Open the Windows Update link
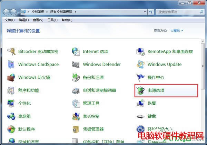The height and width of the screenshot is (145, 207). click(x=165, y=65)
